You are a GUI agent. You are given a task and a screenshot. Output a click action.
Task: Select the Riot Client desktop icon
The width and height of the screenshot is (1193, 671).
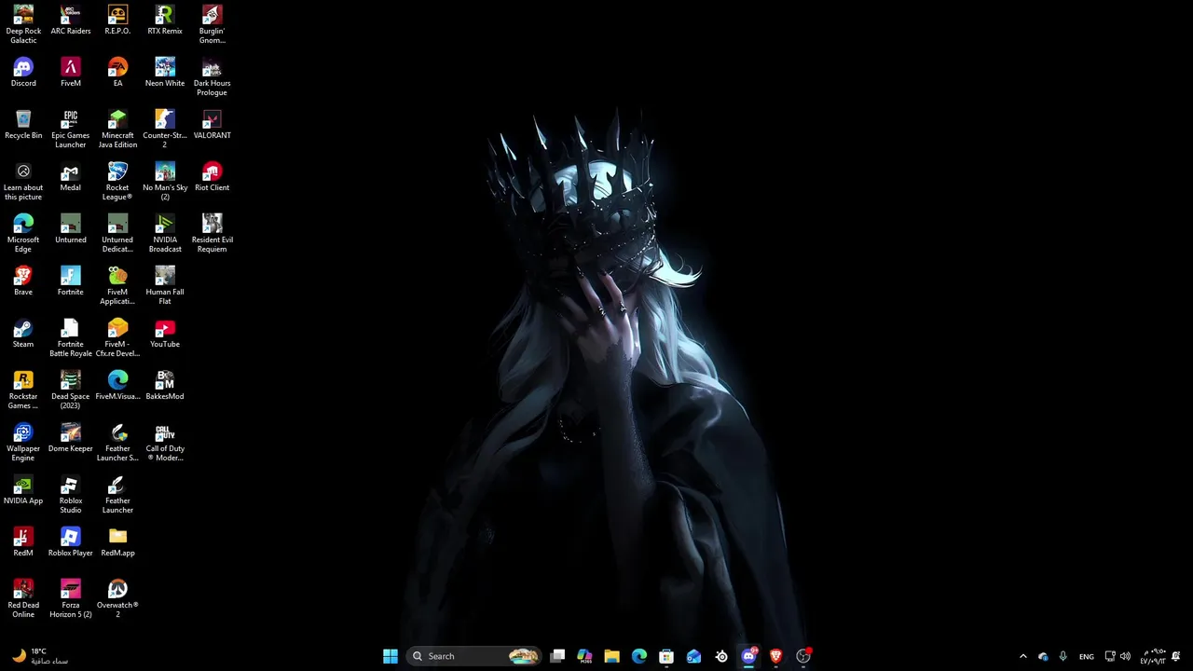[x=212, y=177]
